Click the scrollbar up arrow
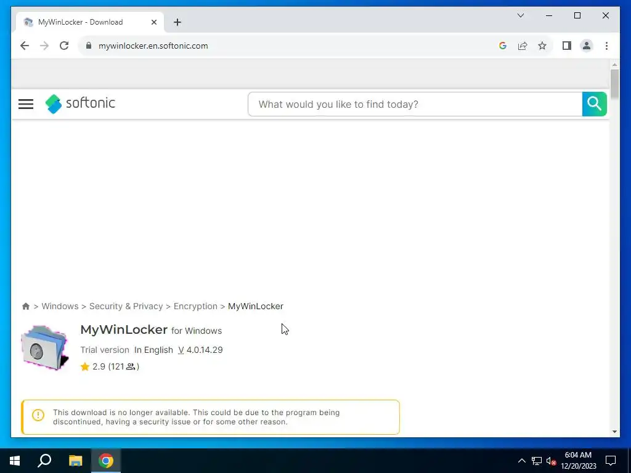This screenshot has height=473, width=631. coord(614,64)
